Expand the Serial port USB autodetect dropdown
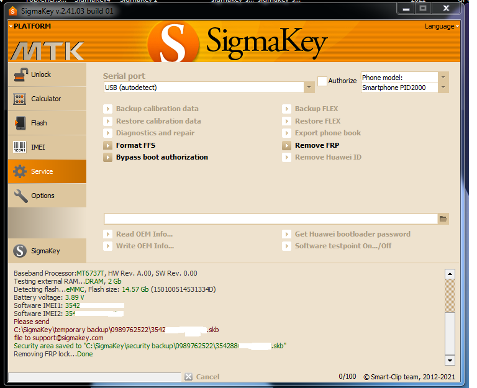 309,88
